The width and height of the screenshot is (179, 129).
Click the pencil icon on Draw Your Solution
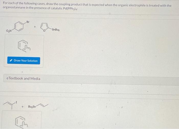[11, 60]
